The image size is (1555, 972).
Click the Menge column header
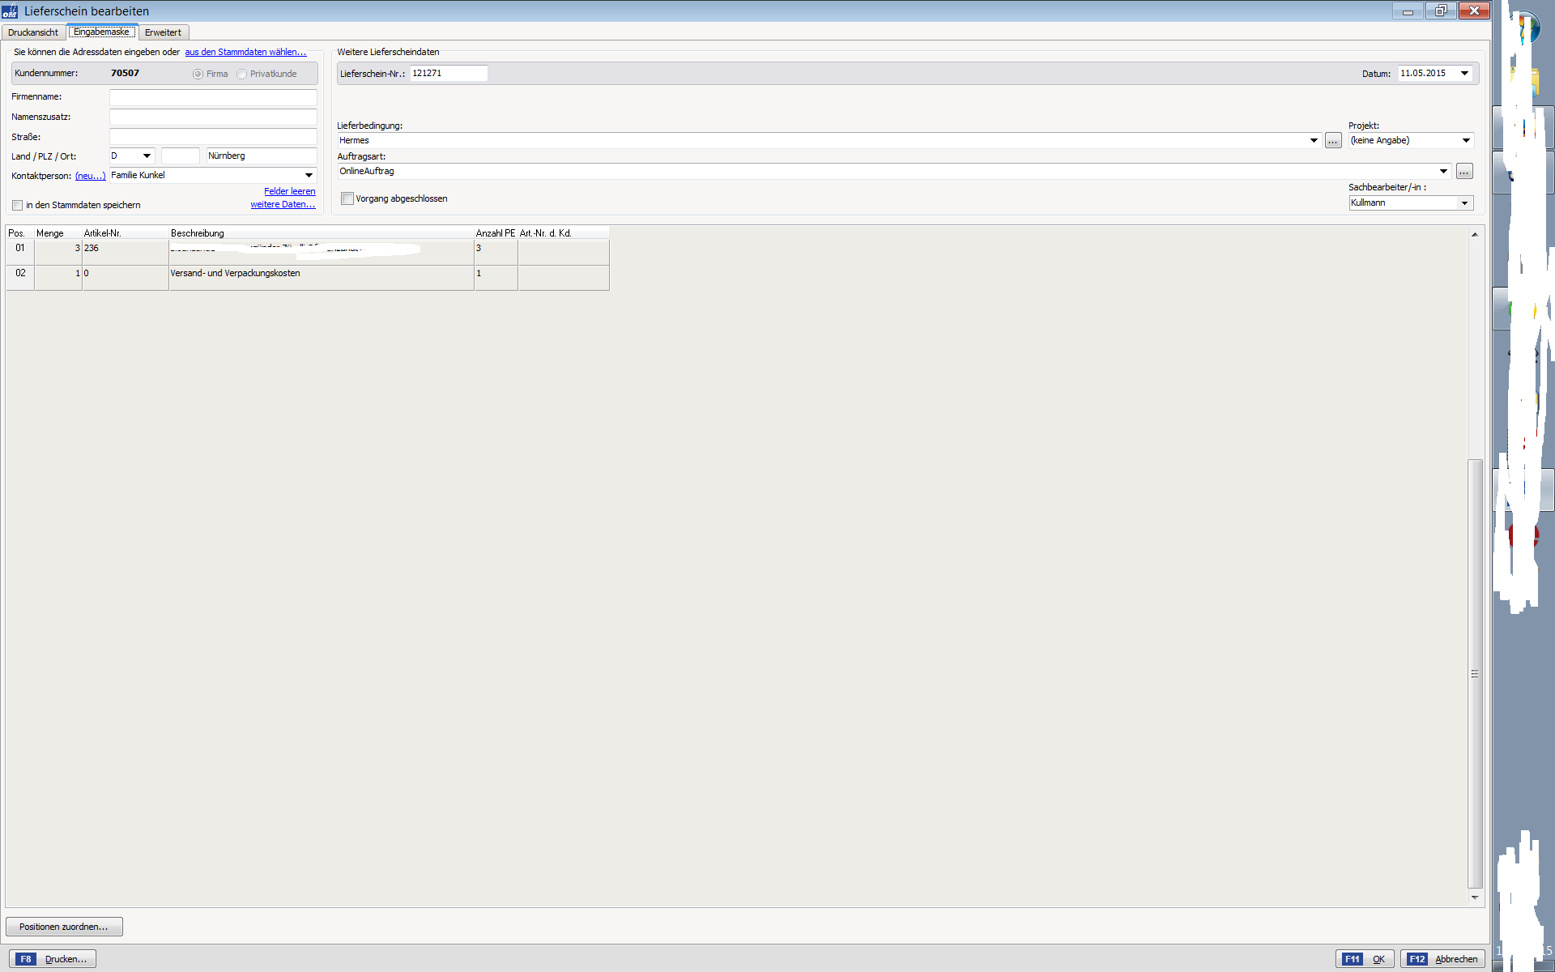pos(58,233)
